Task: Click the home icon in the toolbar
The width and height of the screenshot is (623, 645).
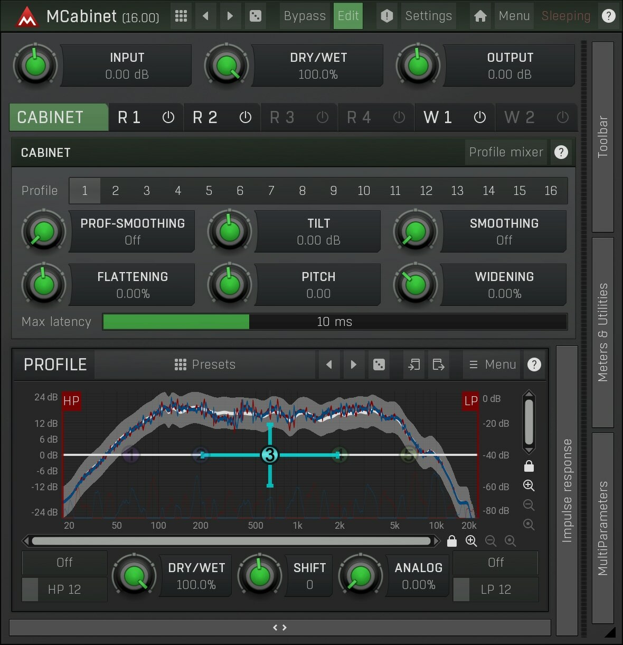Action: coord(480,16)
